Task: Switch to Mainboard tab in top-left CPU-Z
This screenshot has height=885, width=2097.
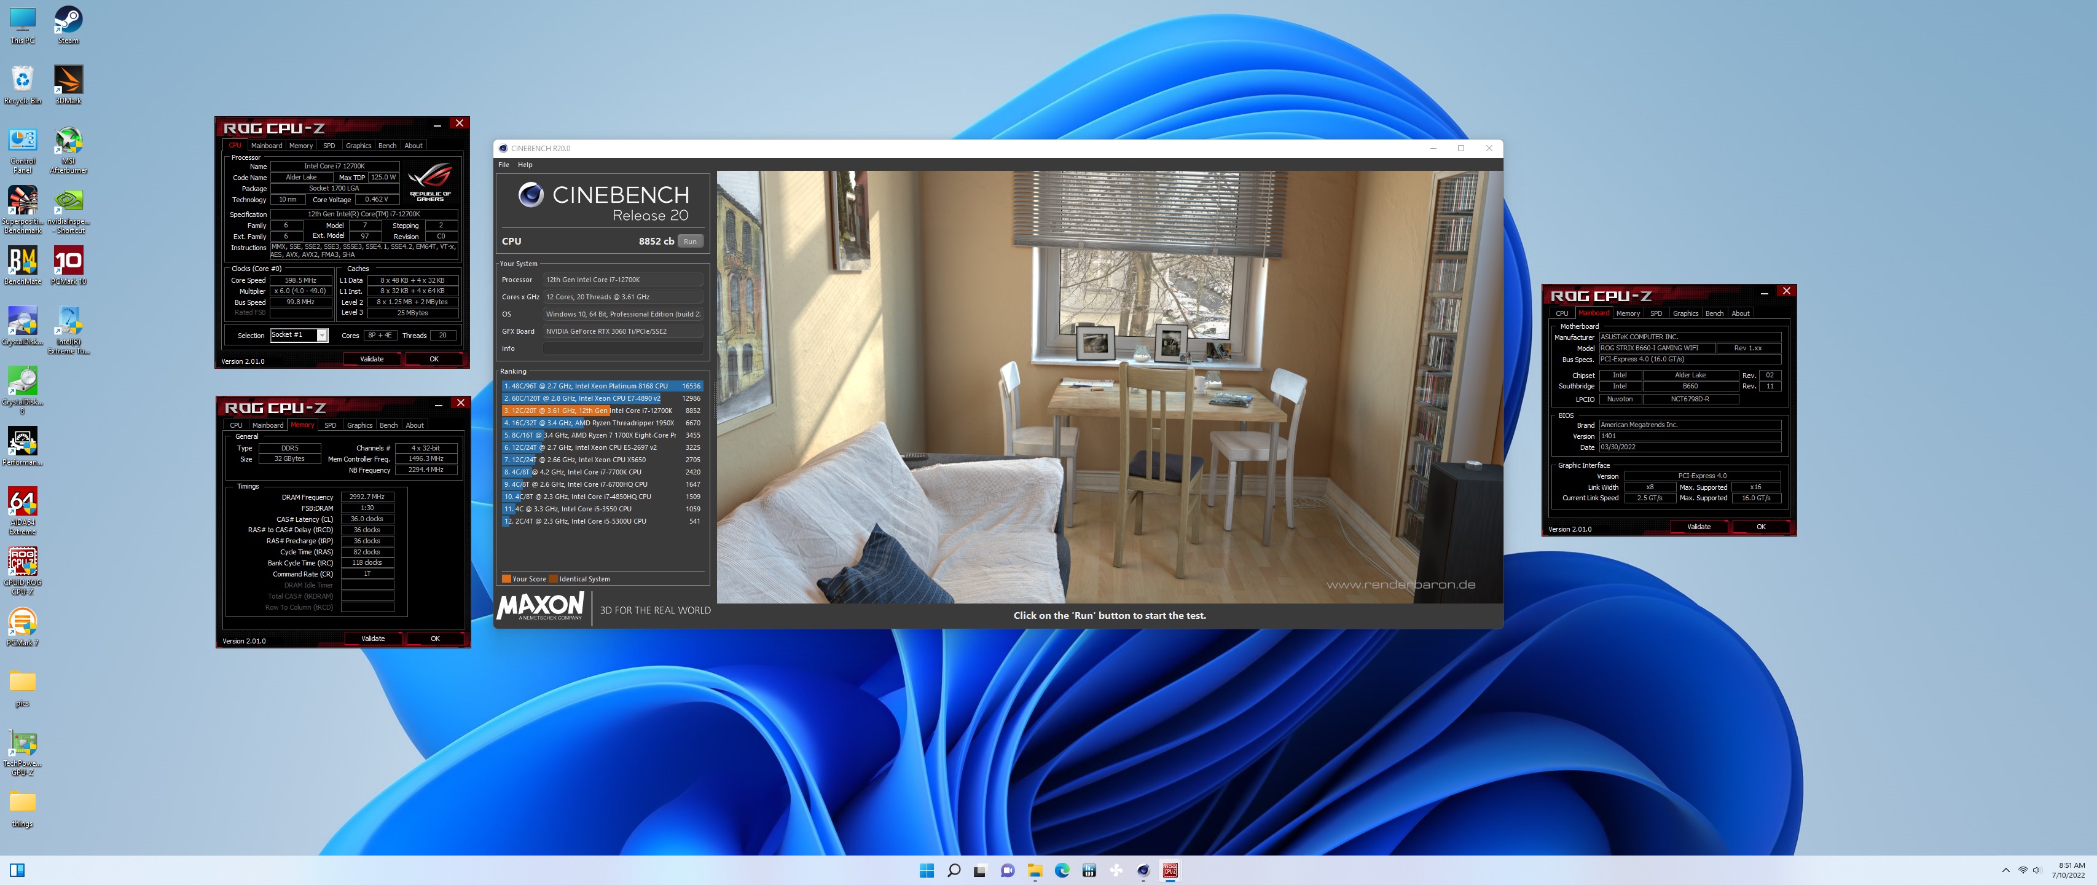Action: coord(266,146)
